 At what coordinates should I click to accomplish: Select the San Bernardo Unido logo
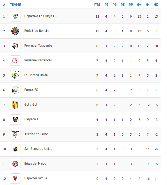pyautogui.click(x=15, y=149)
